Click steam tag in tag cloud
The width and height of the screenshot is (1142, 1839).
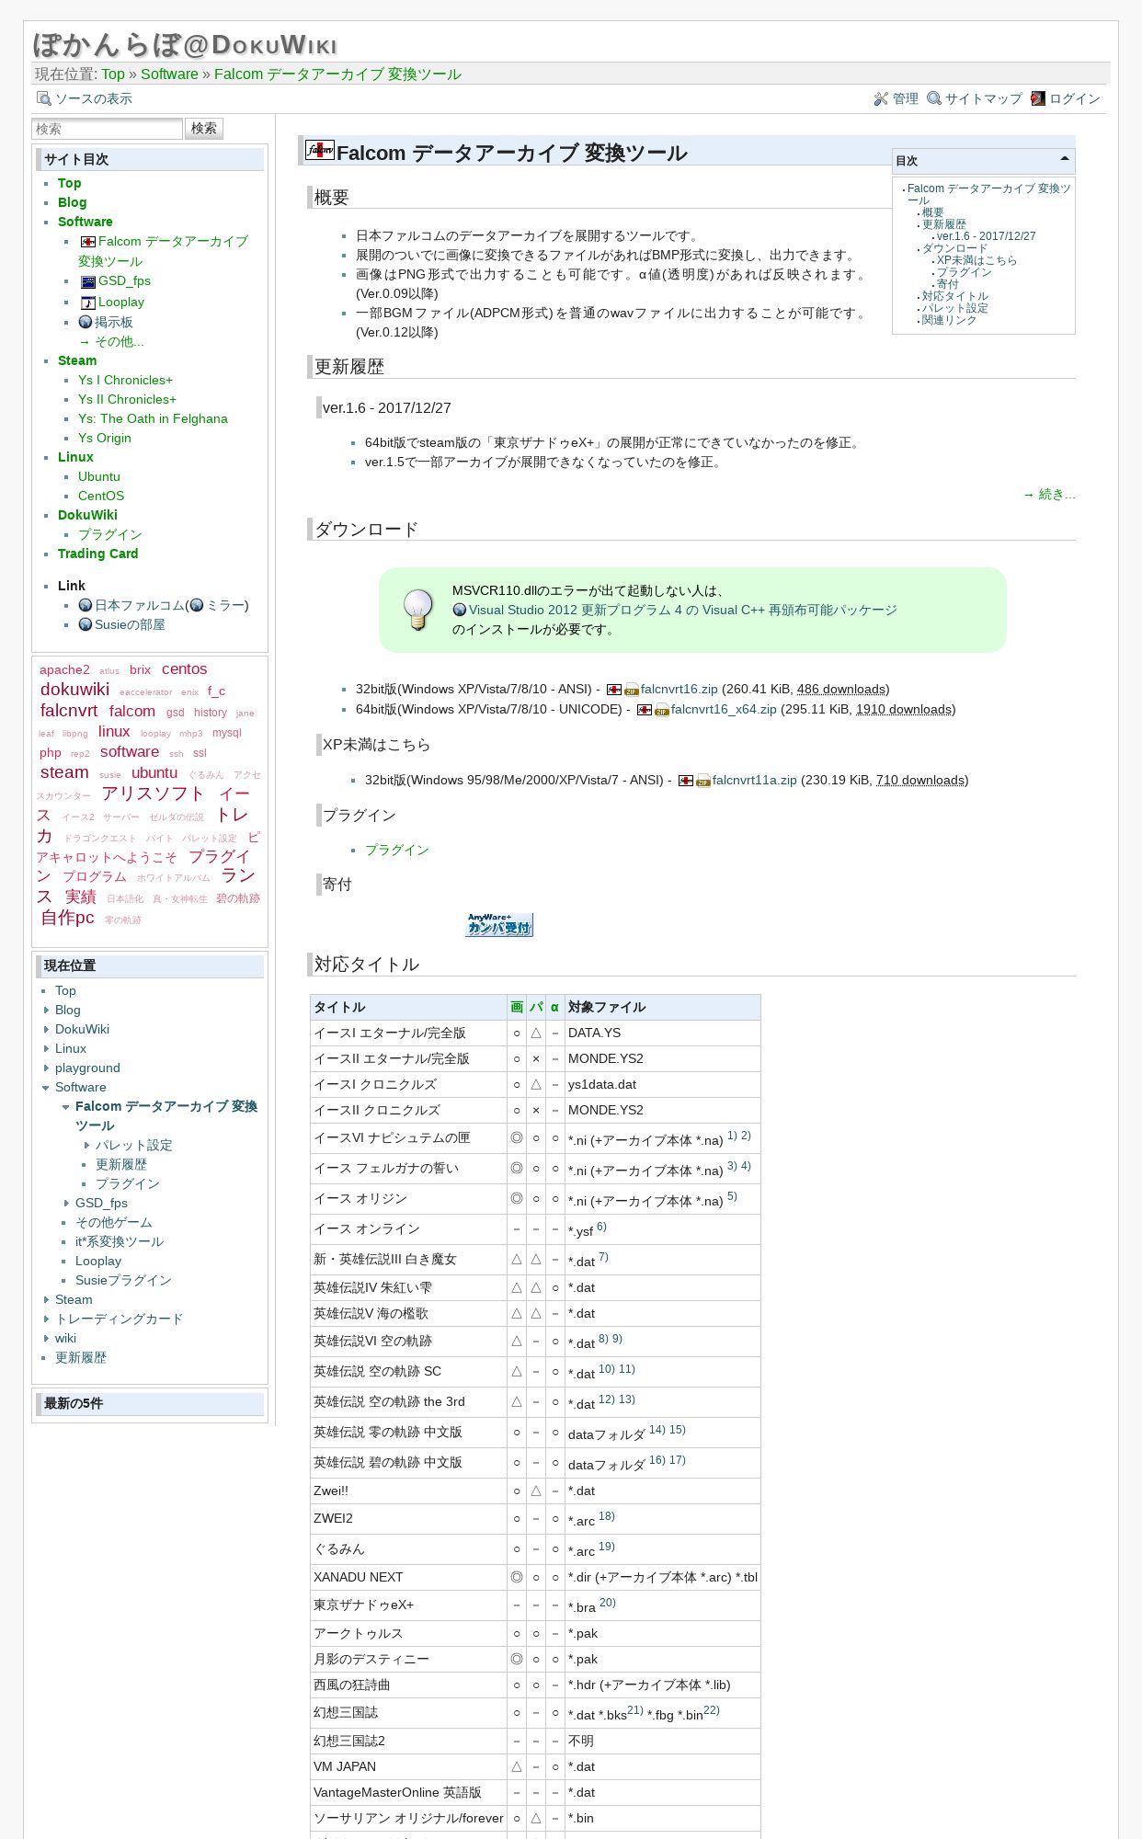pyautogui.click(x=64, y=772)
